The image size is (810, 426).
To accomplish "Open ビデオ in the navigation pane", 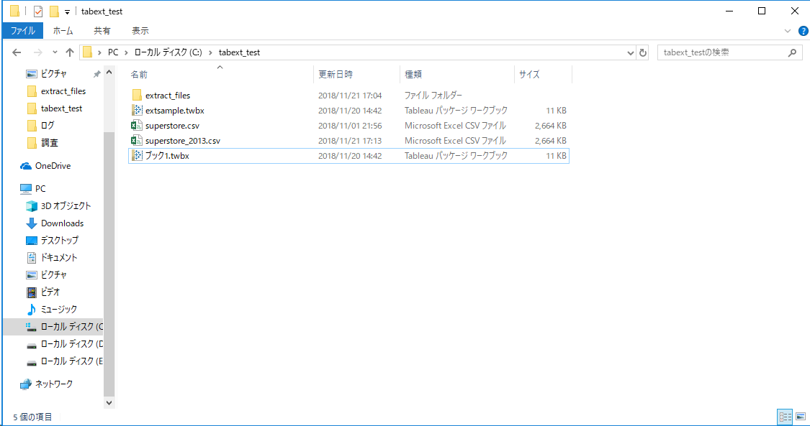I will click(x=50, y=292).
